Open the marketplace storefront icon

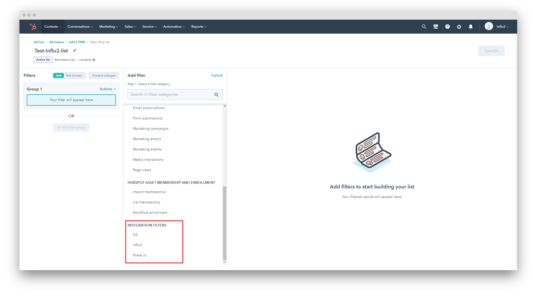tap(435, 27)
